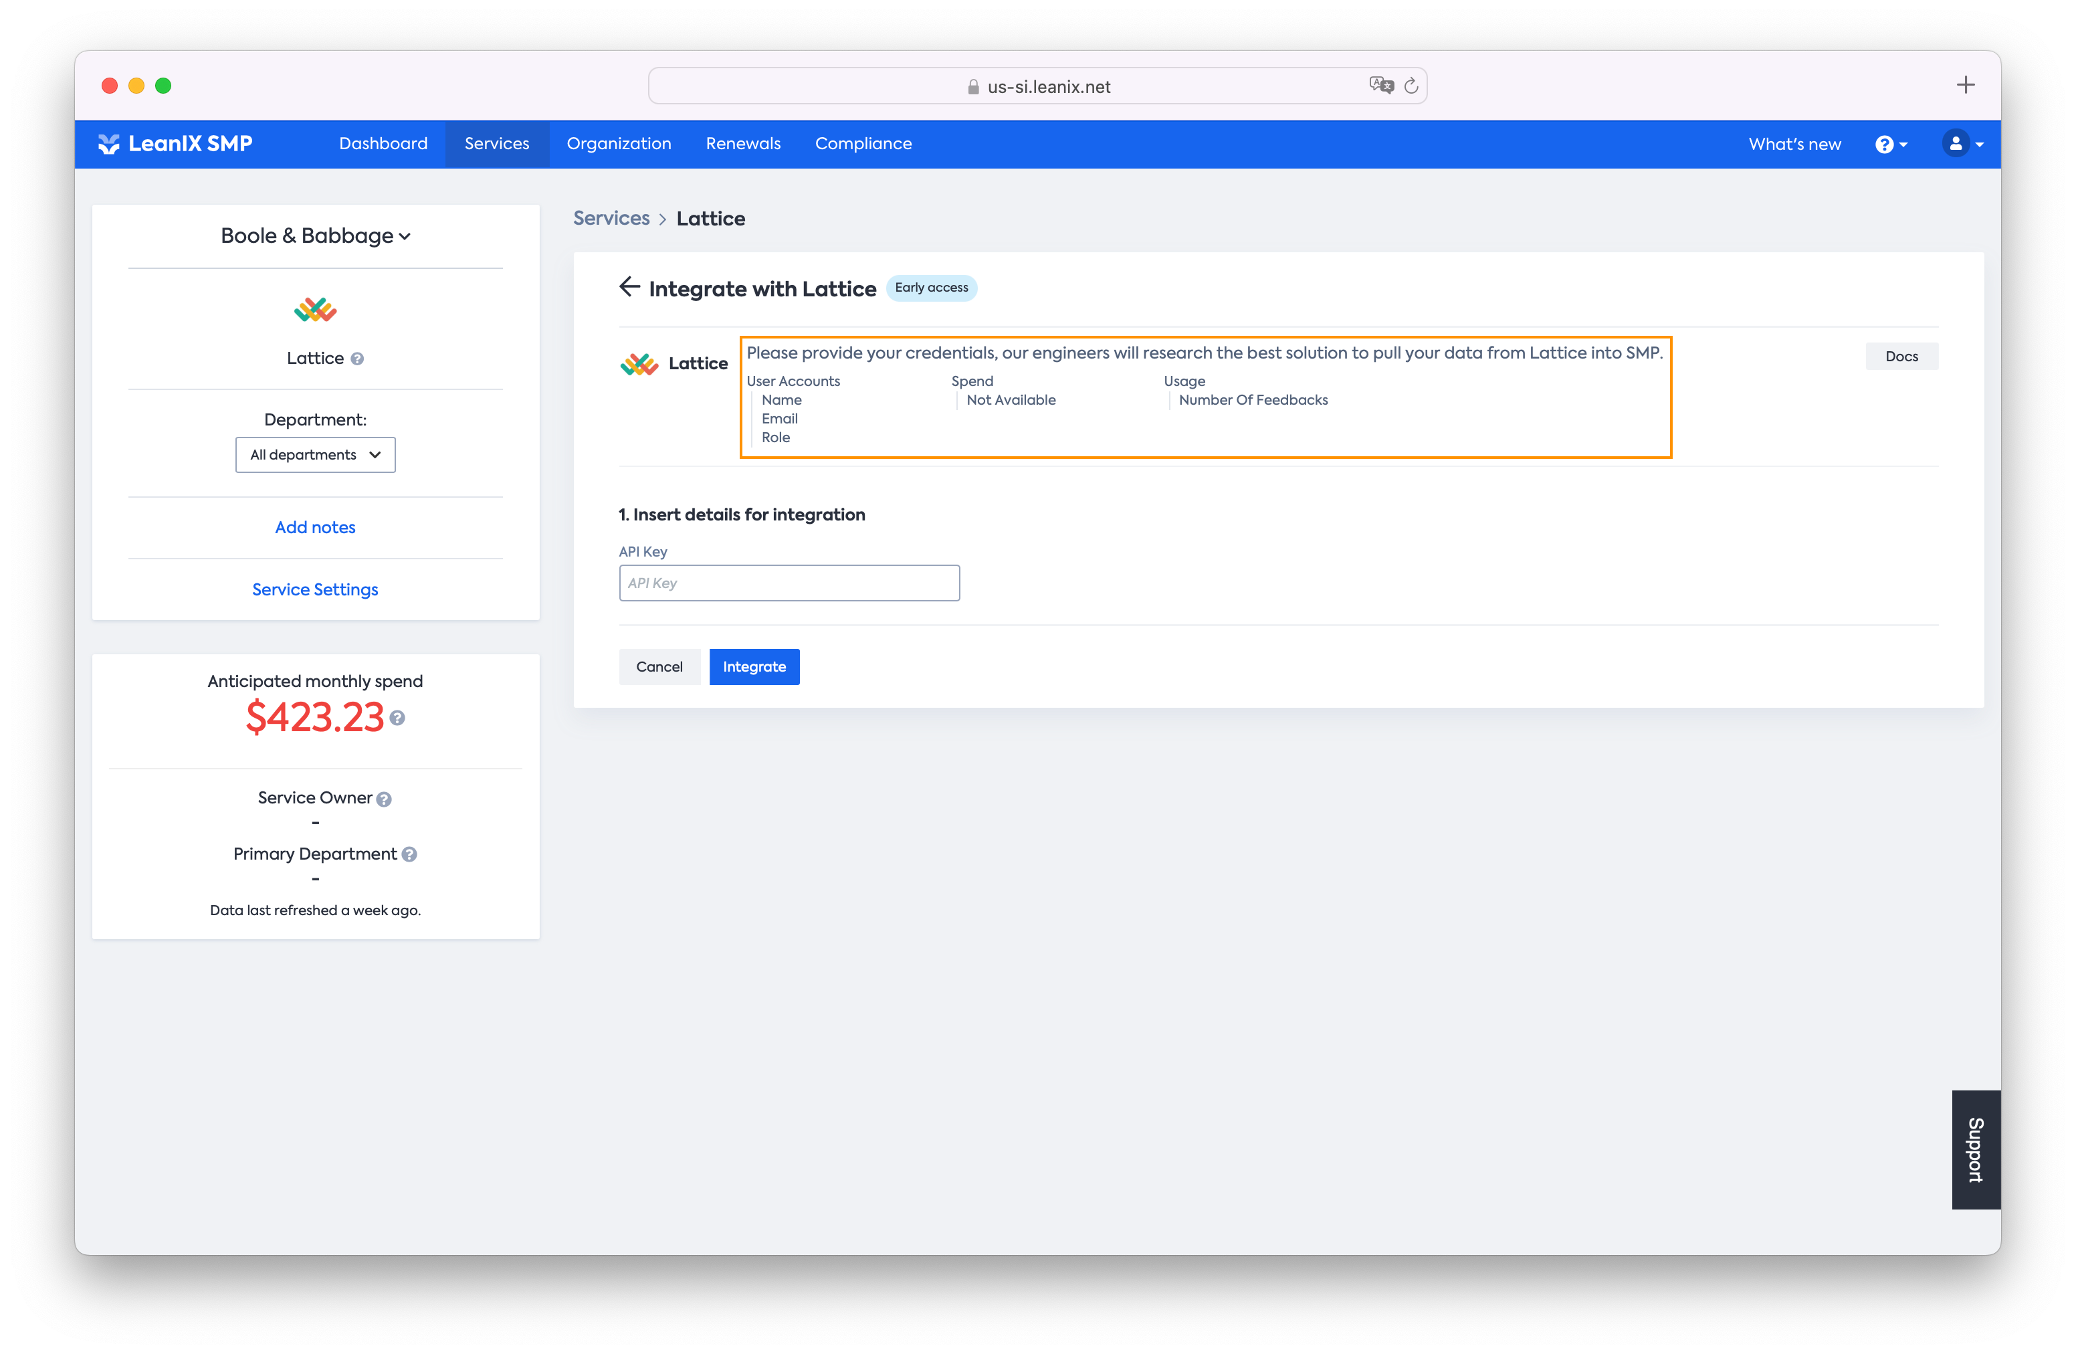2076x1354 pixels.
Task: Open the help question mark menu in navbar
Action: [1890, 144]
